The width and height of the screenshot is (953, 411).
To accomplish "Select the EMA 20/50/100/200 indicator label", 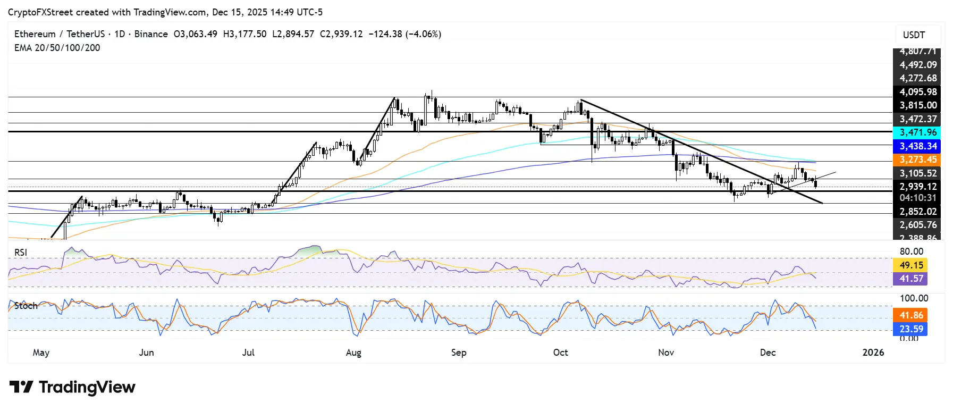I will (x=57, y=48).
